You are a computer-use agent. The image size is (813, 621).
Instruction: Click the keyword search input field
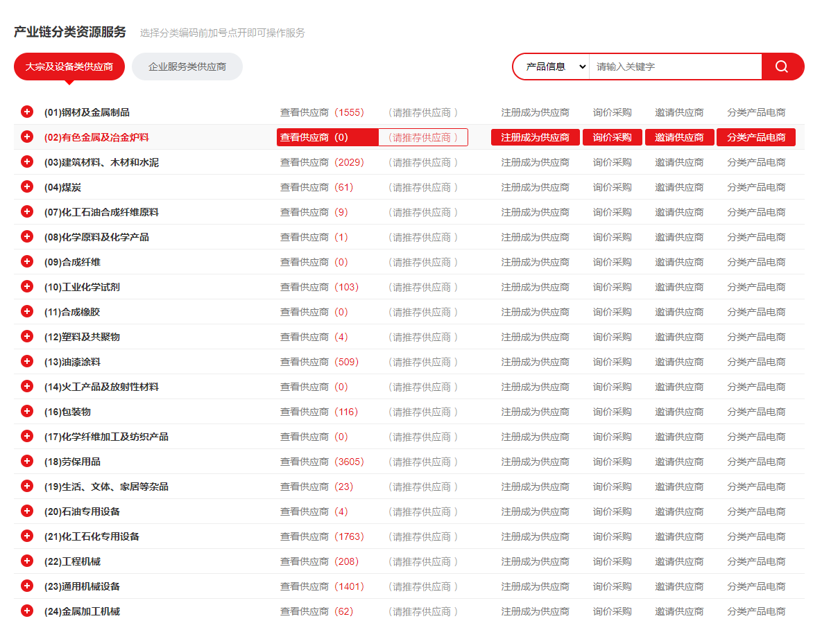tap(674, 67)
